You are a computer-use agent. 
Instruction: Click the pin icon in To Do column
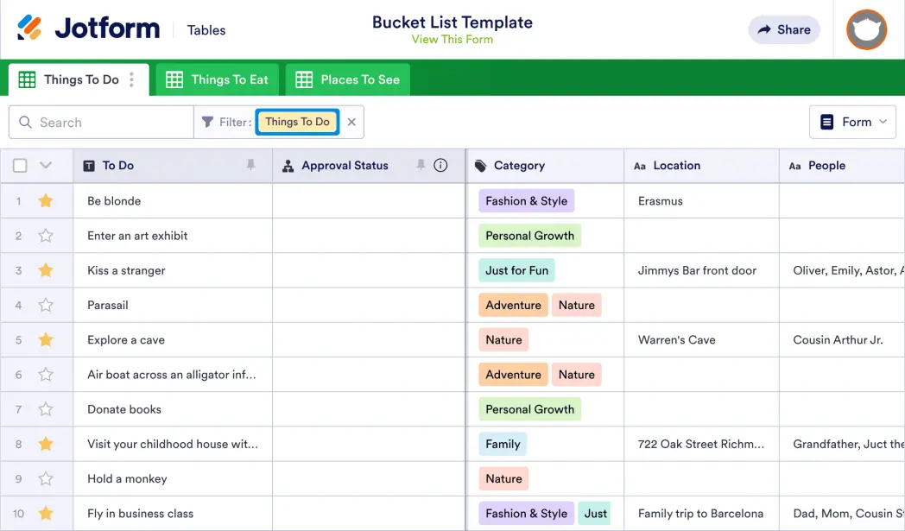pyautogui.click(x=251, y=165)
